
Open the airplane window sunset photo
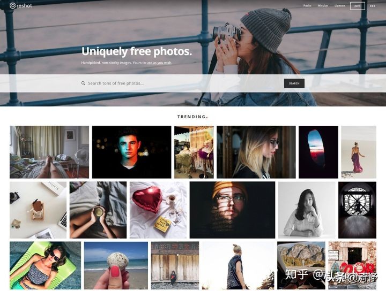pyautogui.click(x=318, y=152)
